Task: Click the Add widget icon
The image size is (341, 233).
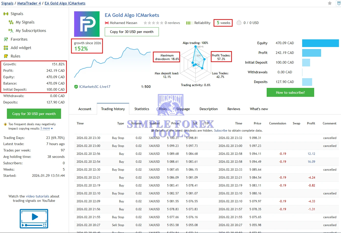Action: pos(5,48)
